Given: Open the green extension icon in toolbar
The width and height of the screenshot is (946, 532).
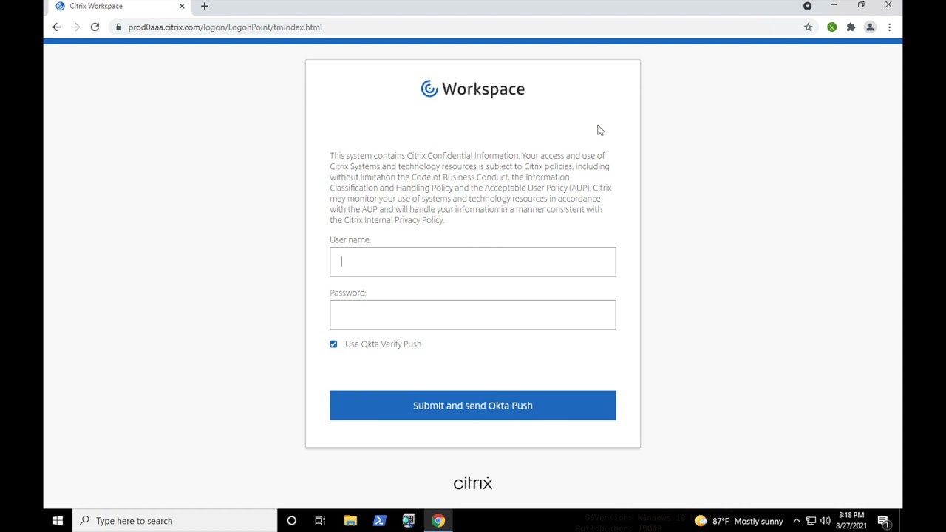Looking at the screenshot, I should tap(832, 27).
